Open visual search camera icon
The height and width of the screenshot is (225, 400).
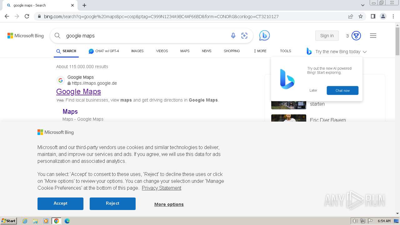coord(244,36)
